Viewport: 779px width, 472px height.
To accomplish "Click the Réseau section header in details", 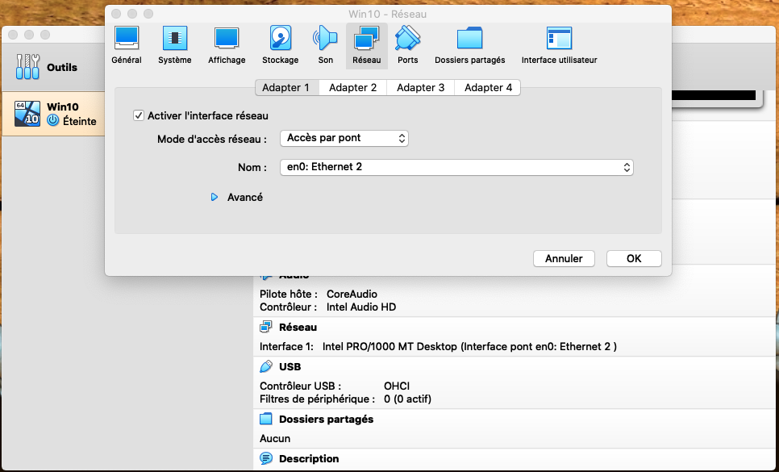I will pyautogui.click(x=298, y=328).
